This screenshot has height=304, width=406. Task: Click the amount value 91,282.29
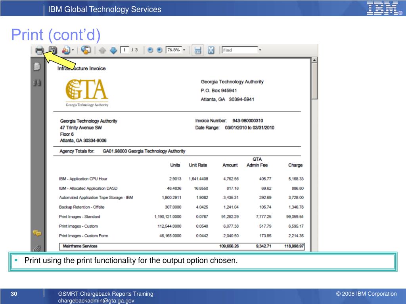point(230,217)
